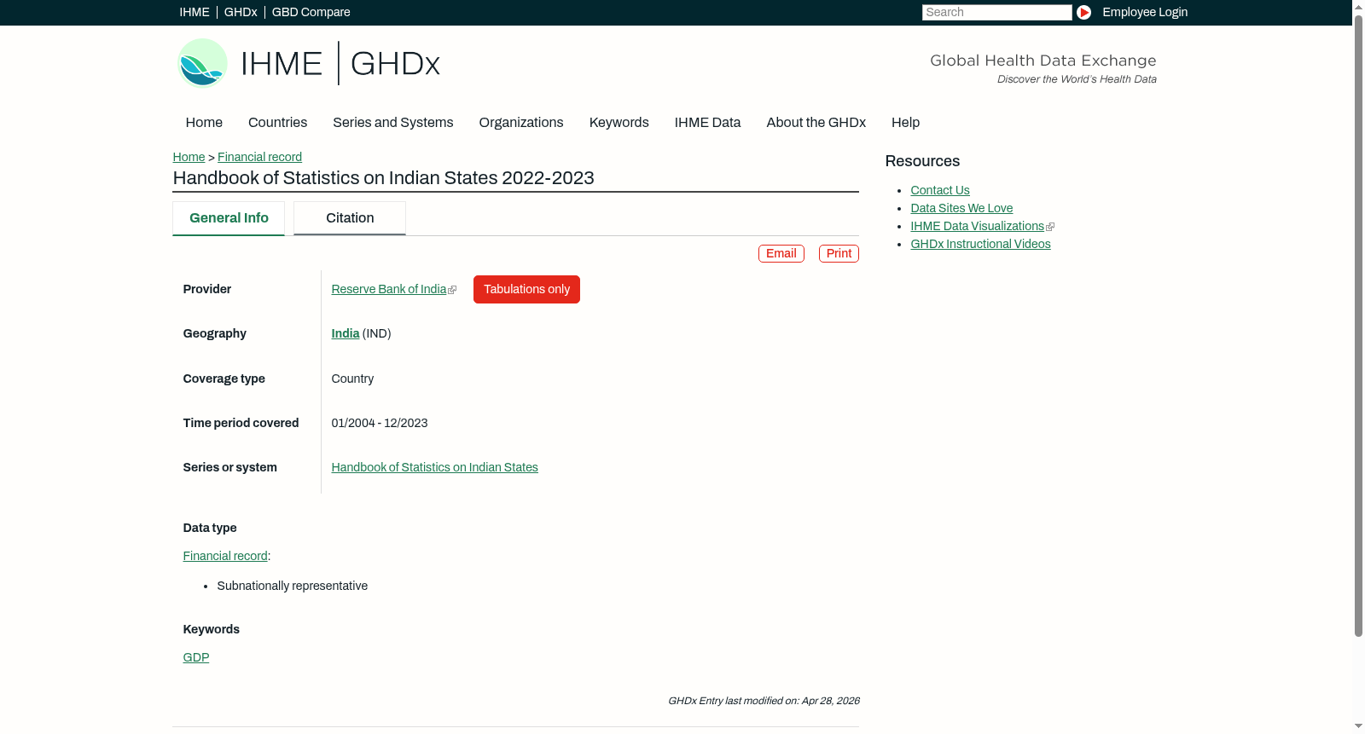Focus the Search input field

pos(996,12)
